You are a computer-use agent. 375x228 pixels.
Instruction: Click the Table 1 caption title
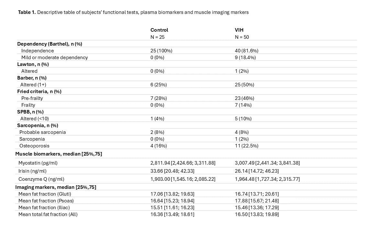133,12
